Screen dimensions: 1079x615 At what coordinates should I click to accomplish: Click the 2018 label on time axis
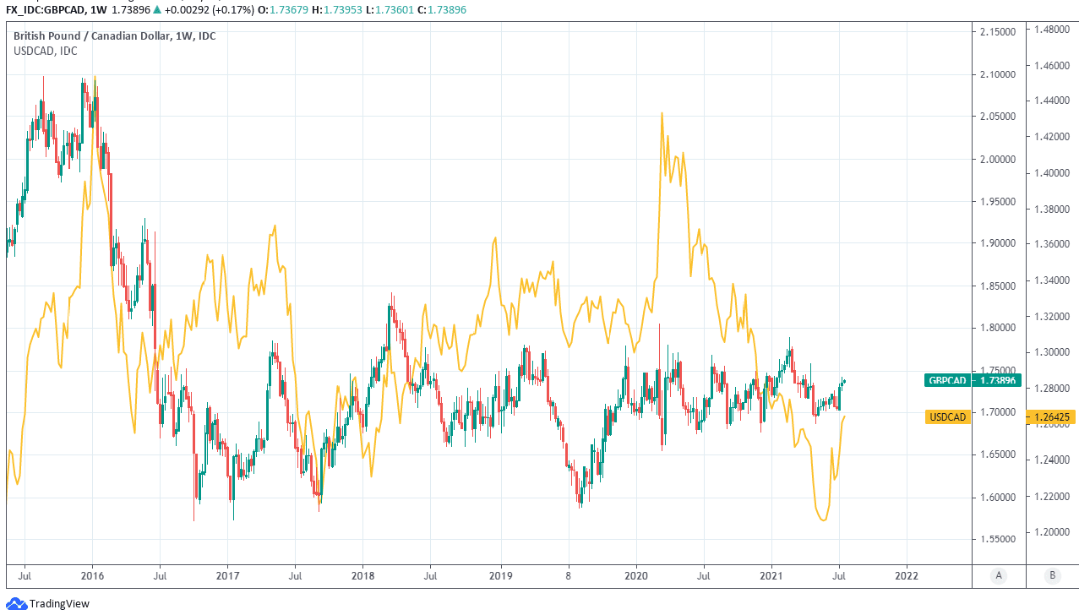(362, 575)
